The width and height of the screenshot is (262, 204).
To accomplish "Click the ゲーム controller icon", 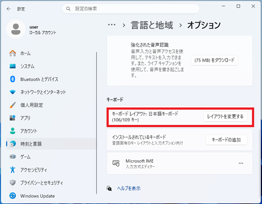I will [13, 156].
